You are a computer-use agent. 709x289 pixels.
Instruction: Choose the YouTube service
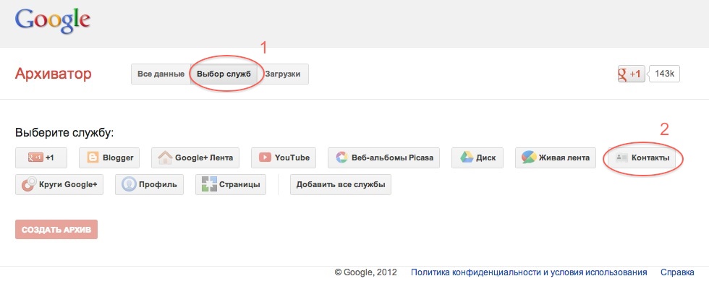284,158
